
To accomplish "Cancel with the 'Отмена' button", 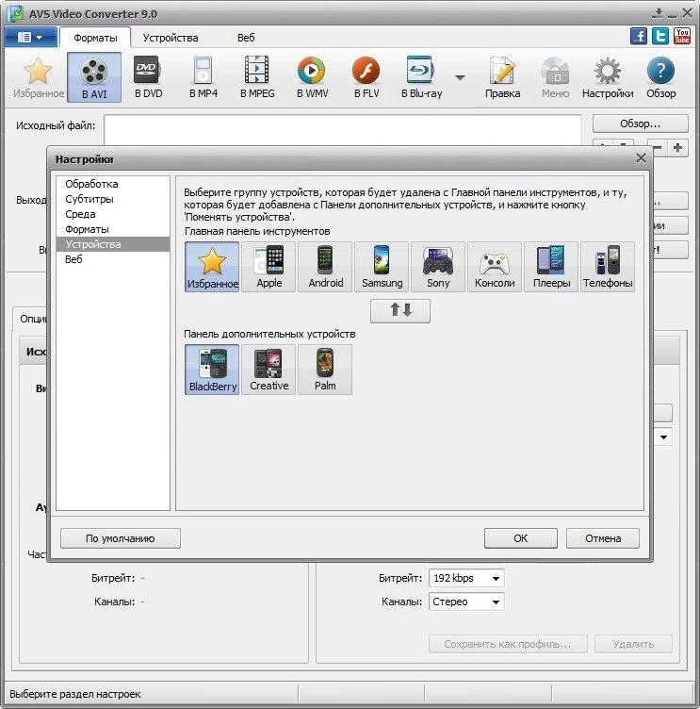I will [x=603, y=538].
